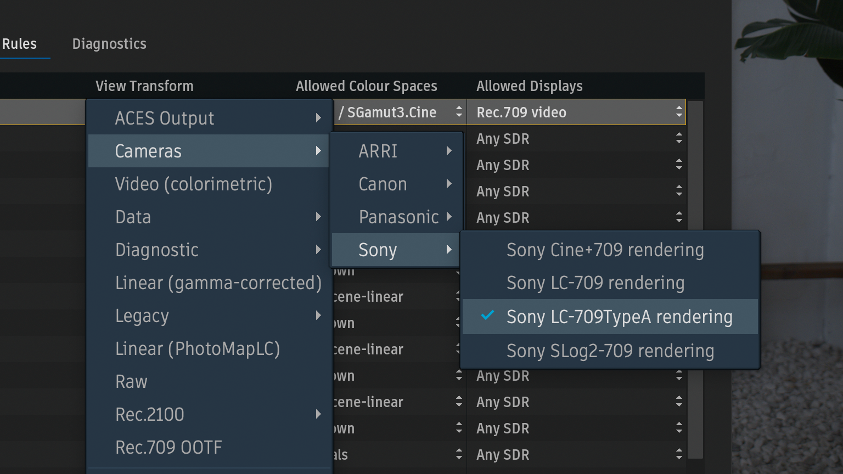Click the View Transform column header
The image size is (843, 474).
click(144, 86)
